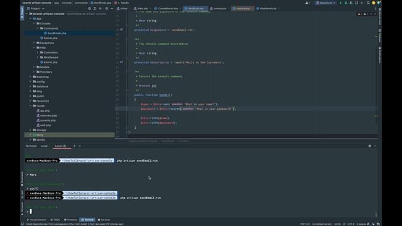Viewport: 402px width, 226px height.
Task: Open terminal settings gear icon
Action: click(x=370, y=146)
